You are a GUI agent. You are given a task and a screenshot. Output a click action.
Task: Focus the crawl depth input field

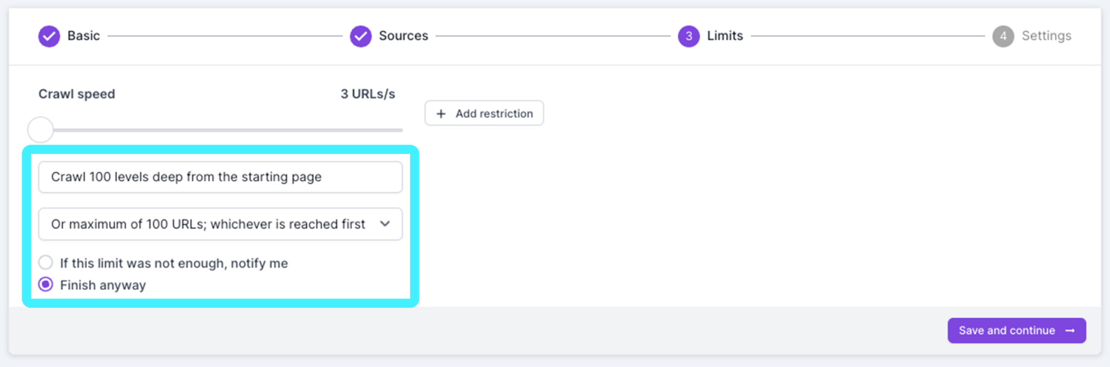220,176
